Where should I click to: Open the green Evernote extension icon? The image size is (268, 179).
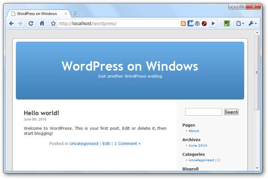[227, 24]
